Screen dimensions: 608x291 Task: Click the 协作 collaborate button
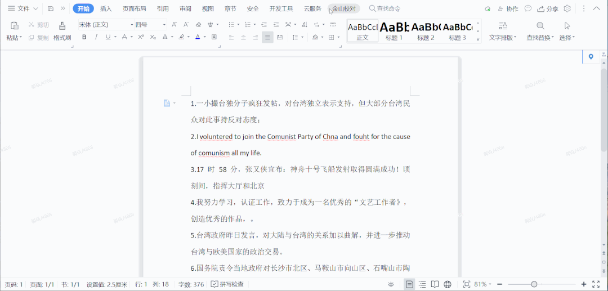[508, 8]
